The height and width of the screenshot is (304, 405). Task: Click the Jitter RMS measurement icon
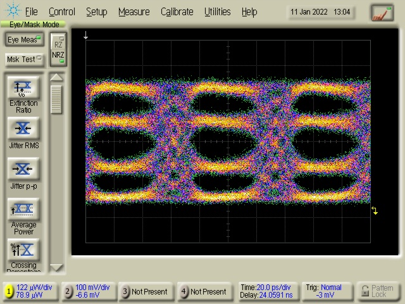[x=23, y=129]
